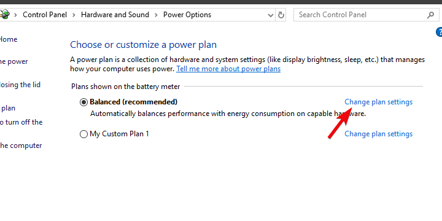Open the sidebar link mentioning the computer
The width and height of the screenshot is (442, 221).
pyautogui.click(x=21, y=145)
